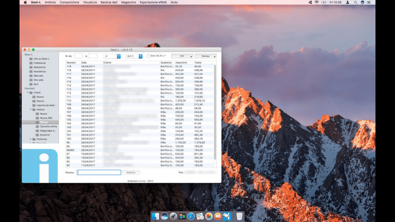Click the Quit icon in sidebar

click(31, 84)
